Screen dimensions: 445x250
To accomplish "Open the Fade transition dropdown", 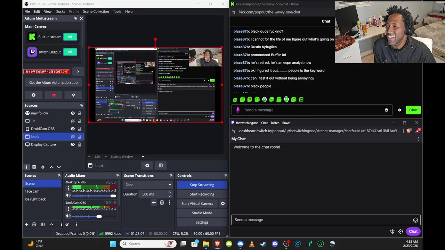I will pyautogui.click(x=148, y=185).
